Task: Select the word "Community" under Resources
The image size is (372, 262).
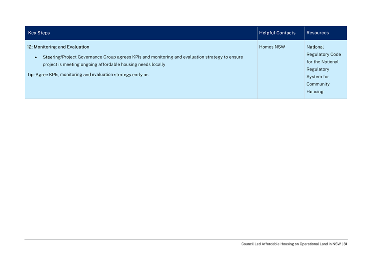Action: pyautogui.click(x=318, y=84)
